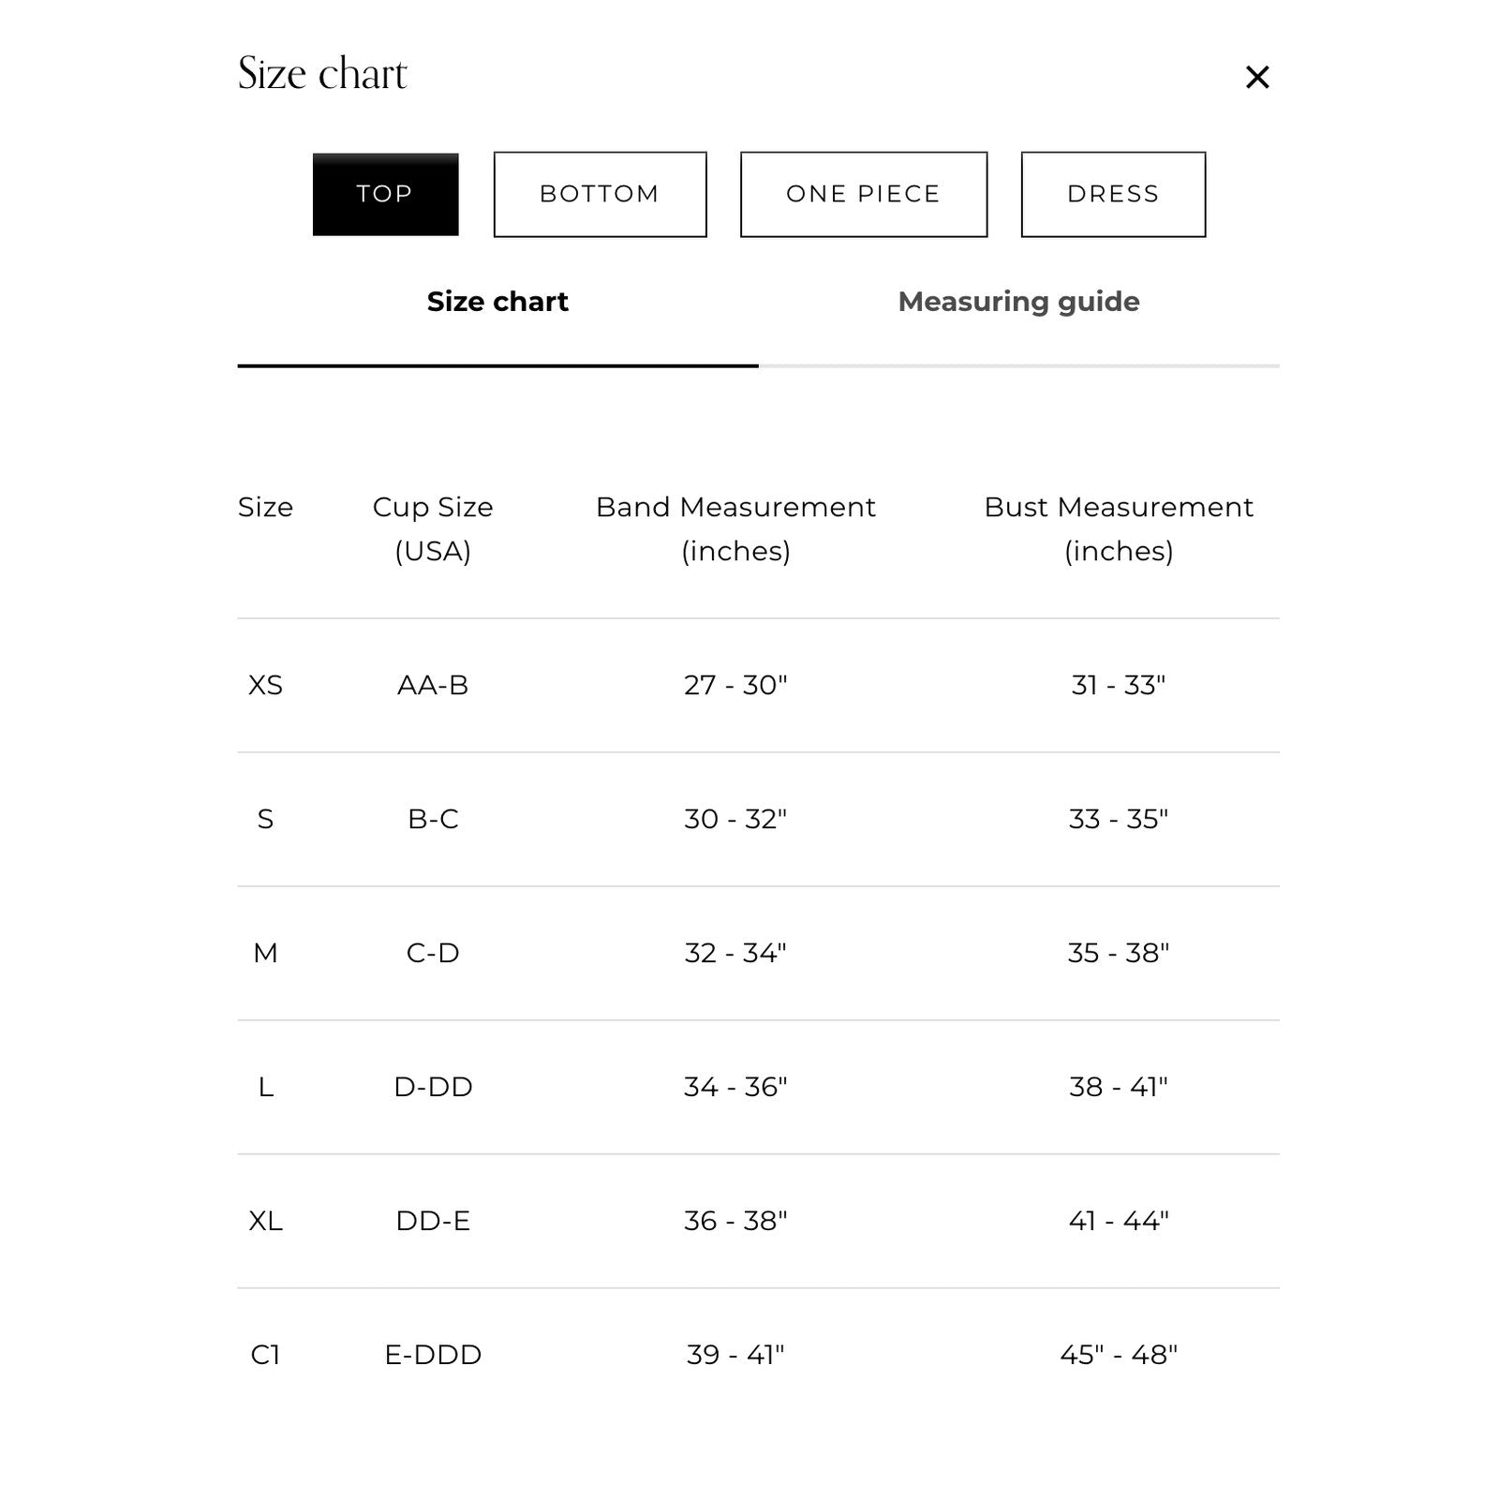Image resolution: width=1499 pixels, height=1499 pixels.
Task: Click the Bust Measurement column header
Action: coord(1119,528)
